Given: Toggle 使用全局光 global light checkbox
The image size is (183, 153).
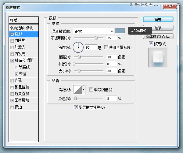Looking at the screenshot, I should 106,47.
